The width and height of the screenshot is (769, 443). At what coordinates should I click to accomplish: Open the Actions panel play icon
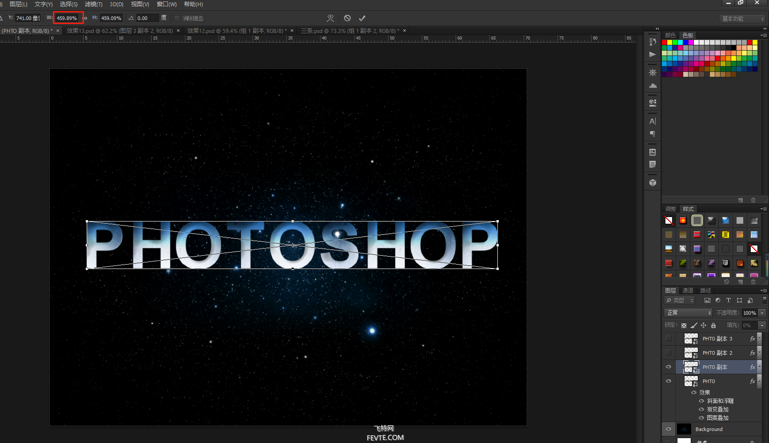[x=653, y=54]
